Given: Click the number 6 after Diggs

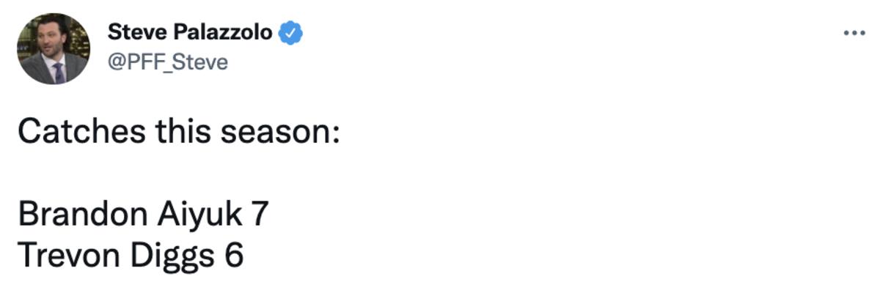Looking at the screenshot, I should [234, 256].
